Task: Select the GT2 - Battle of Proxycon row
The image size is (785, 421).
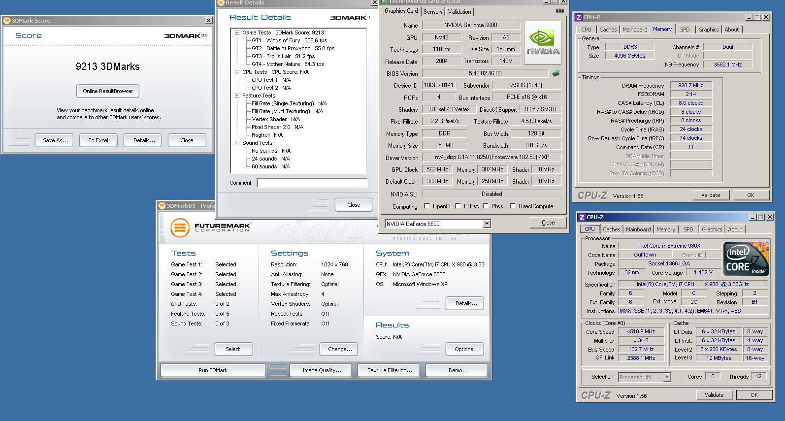Action: 293,48
